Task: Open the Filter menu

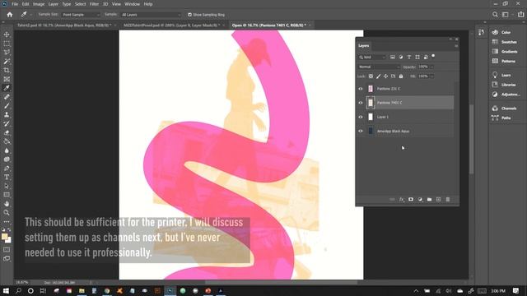Action: (x=94, y=4)
